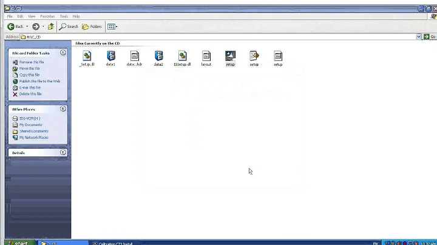Image resolution: width=437 pixels, height=245 pixels.
Task: Click the Shared Documents folder icon
Action: click(x=15, y=132)
